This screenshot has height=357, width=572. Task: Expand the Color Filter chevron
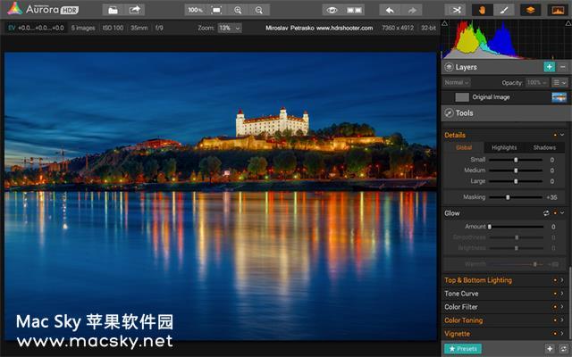562,307
